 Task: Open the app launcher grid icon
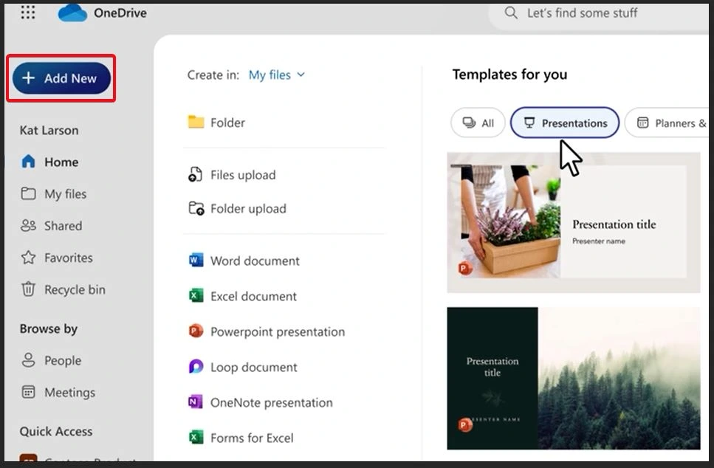pyautogui.click(x=28, y=13)
